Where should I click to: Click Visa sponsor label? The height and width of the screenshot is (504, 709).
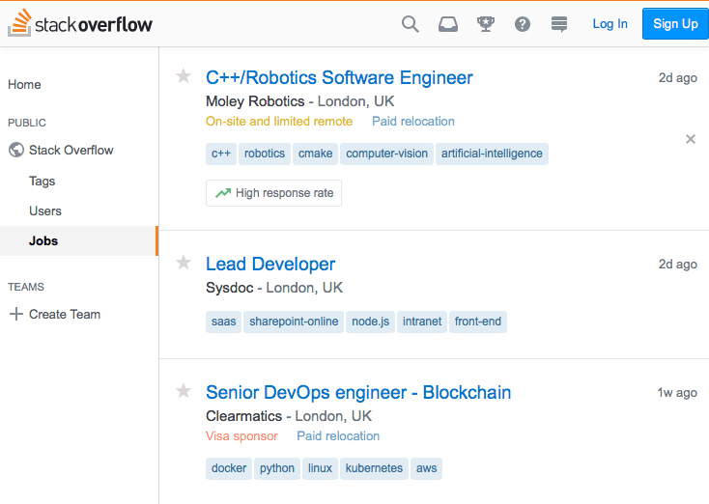(x=241, y=436)
